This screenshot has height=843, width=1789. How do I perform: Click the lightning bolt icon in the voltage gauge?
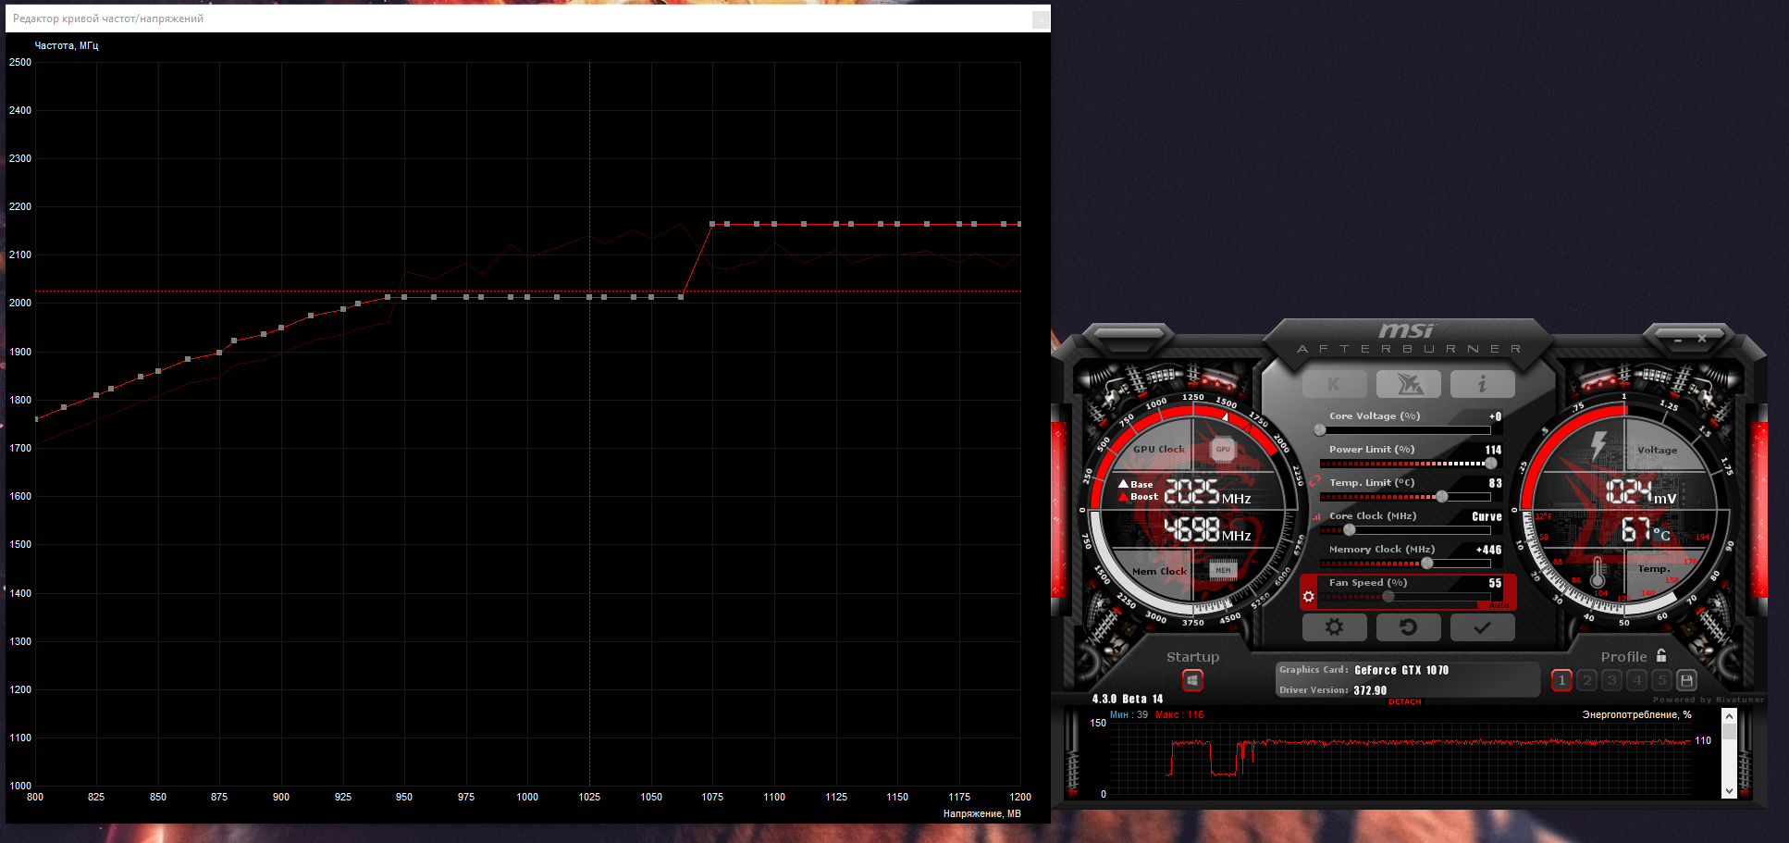tap(1598, 446)
